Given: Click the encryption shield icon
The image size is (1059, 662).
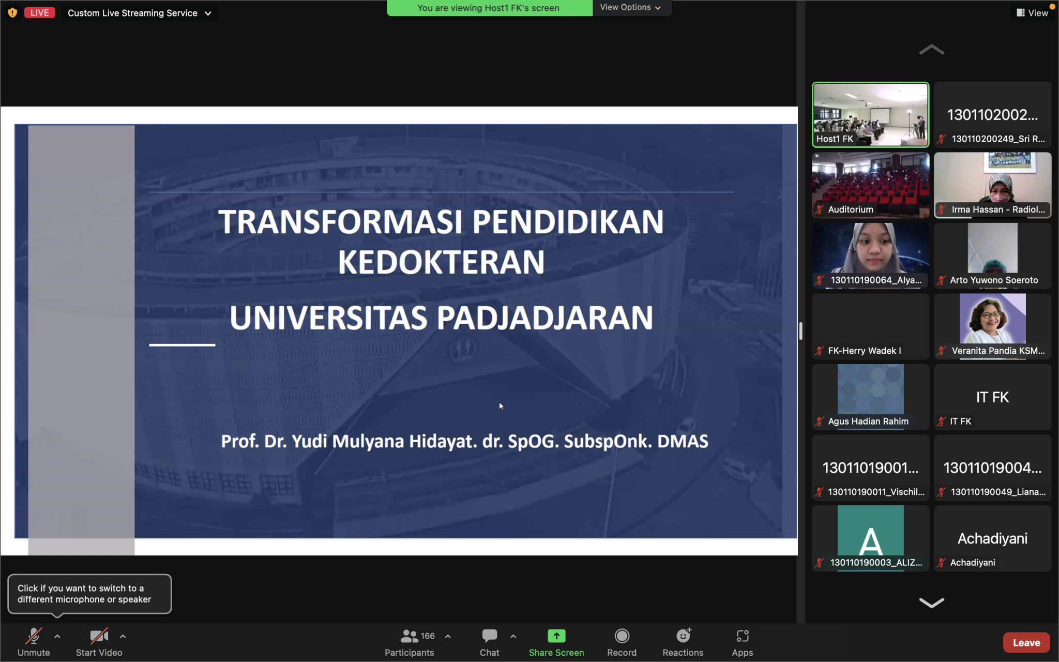Looking at the screenshot, I should click(12, 13).
